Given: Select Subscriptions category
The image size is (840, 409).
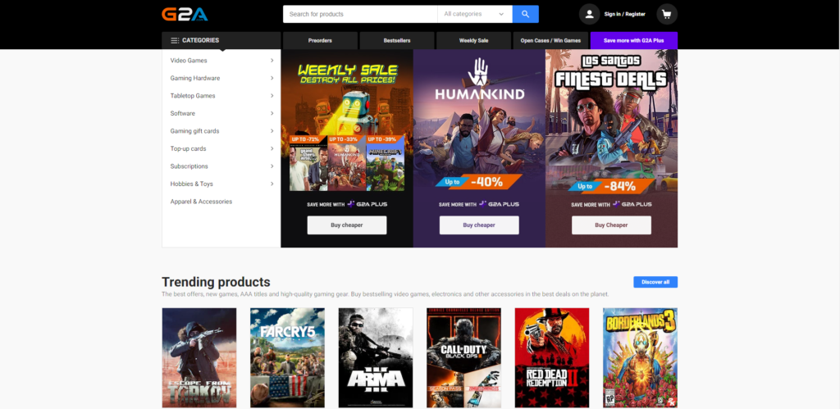Looking at the screenshot, I should click(189, 166).
